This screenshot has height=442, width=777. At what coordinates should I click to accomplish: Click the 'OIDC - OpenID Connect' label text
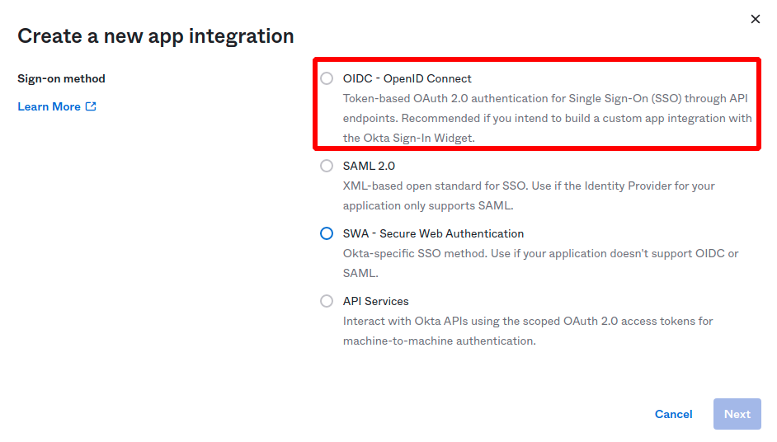pyautogui.click(x=407, y=78)
